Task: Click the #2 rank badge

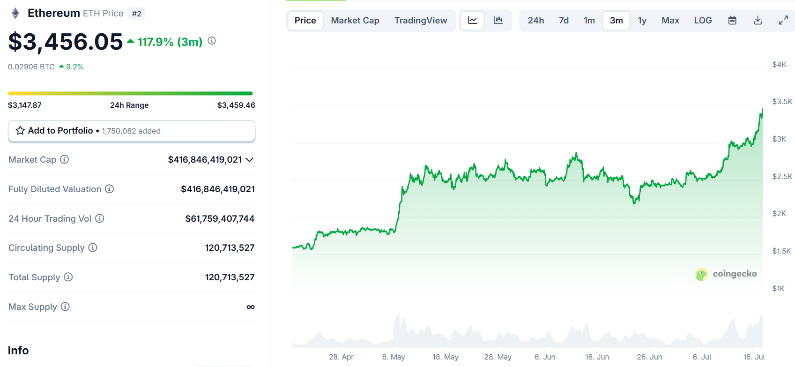Action: pyautogui.click(x=137, y=14)
